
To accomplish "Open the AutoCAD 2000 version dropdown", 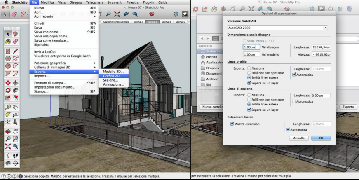I will 326,28.
